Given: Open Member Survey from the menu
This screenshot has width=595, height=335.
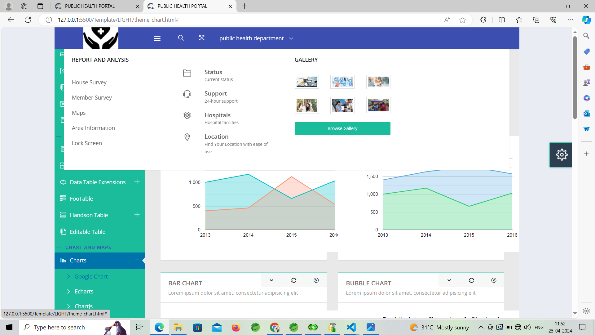Looking at the screenshot, I should click(92, 97).
